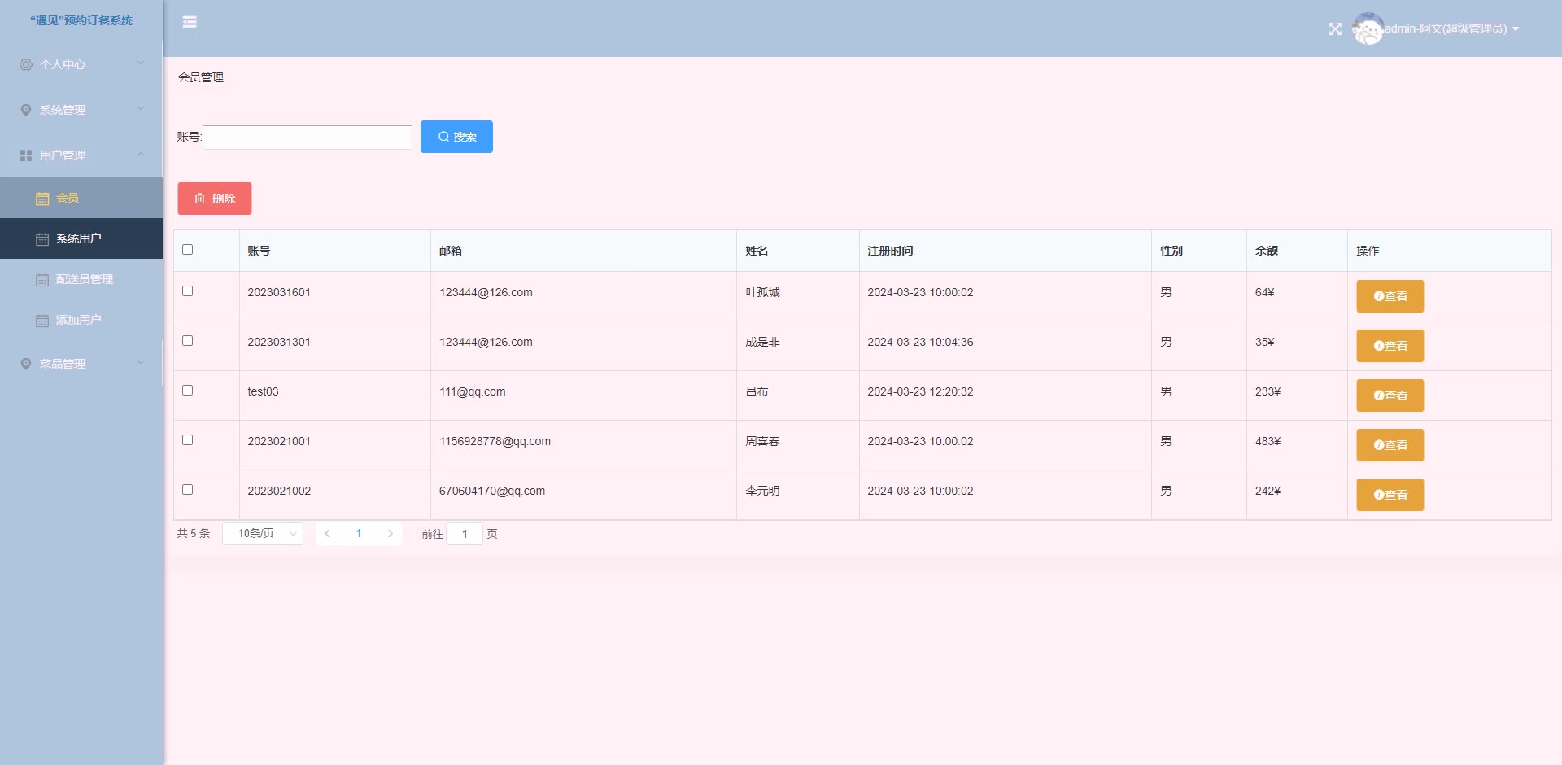The height and width of the screenshot is (765, 1562).
Task: Click the 用户管理 grid icon
Action: tap(26, 155)
